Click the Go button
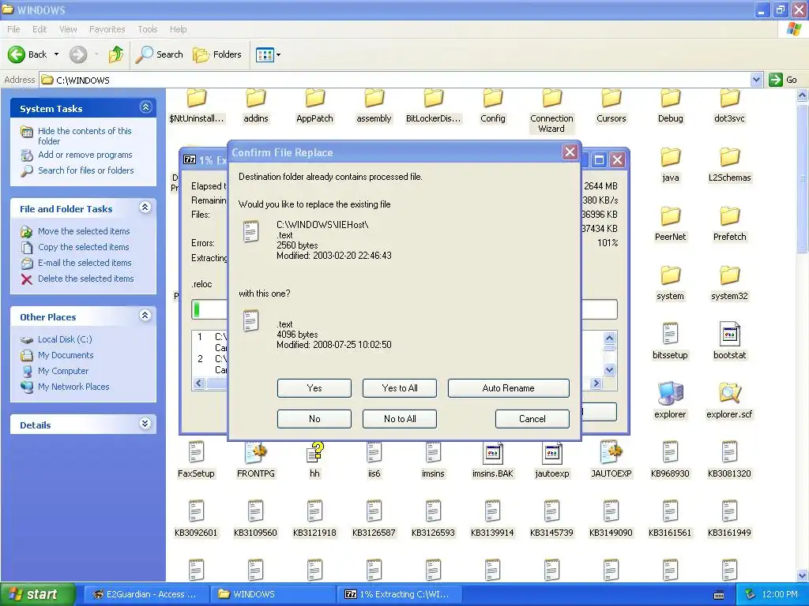 click(783, 80)
